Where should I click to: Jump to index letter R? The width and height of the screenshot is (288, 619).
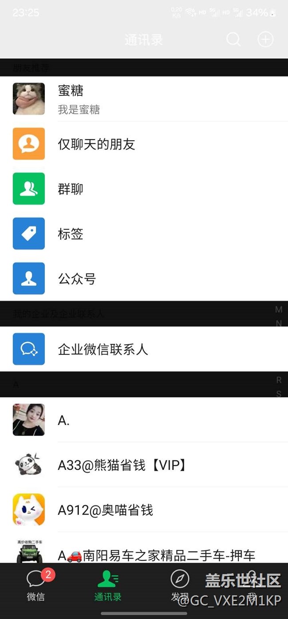point(279,380)
